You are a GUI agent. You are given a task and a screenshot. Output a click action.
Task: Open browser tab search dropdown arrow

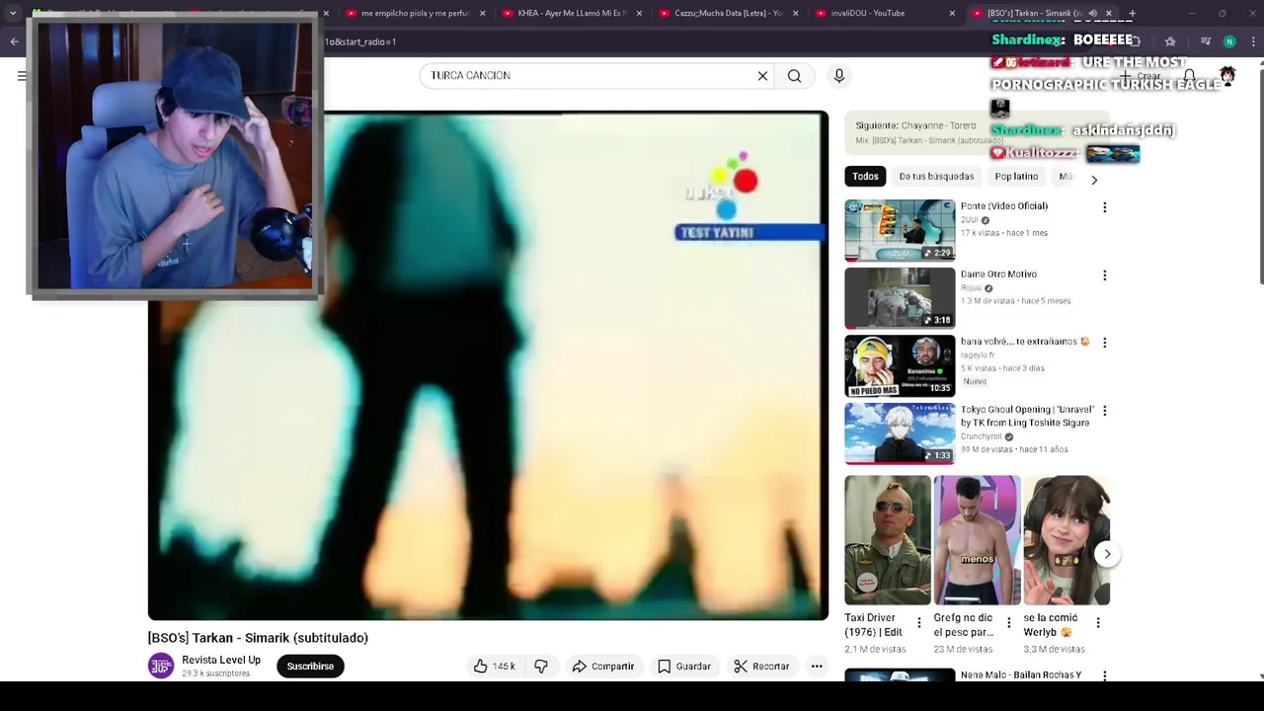[x=13, y=14]
